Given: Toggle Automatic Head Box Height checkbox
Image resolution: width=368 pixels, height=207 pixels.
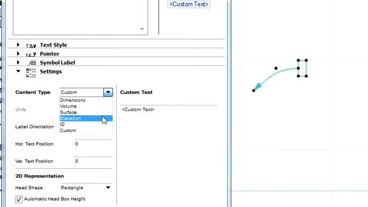Looking at the screenshot, I should pos(19,200).
